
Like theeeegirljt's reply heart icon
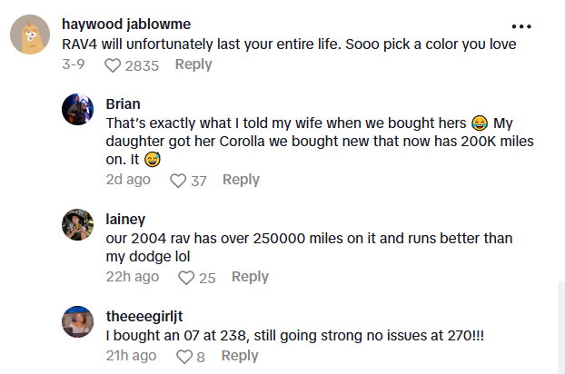pyautogui.click(x=183, y=357)
